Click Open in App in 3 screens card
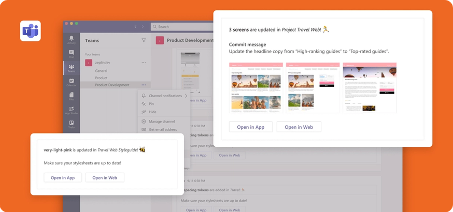 pos(251,127)
